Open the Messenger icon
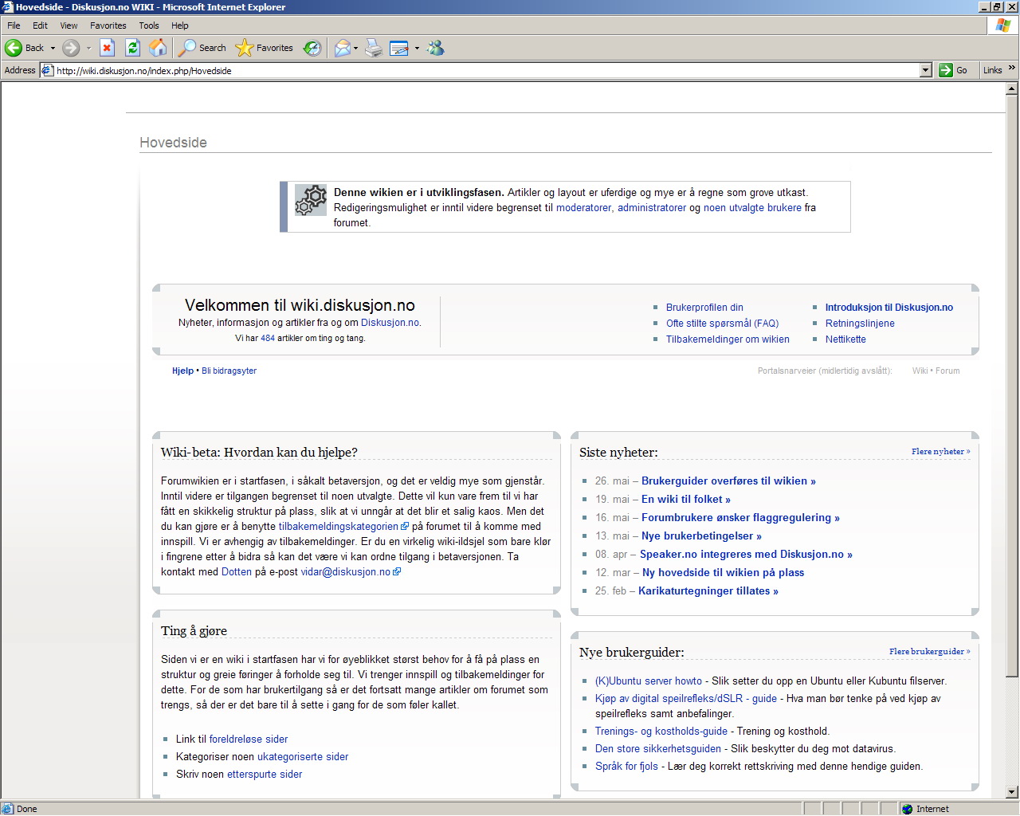Image resolution: width=1020 pixels, height=816 pixels. pyautogui.click(x=435, y=48)
